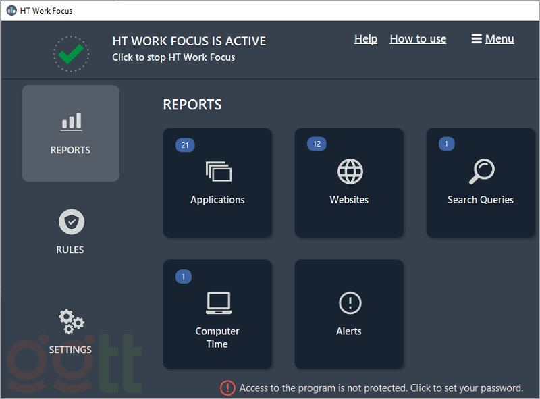Open the Applications report windows icon

click(218, 172)
